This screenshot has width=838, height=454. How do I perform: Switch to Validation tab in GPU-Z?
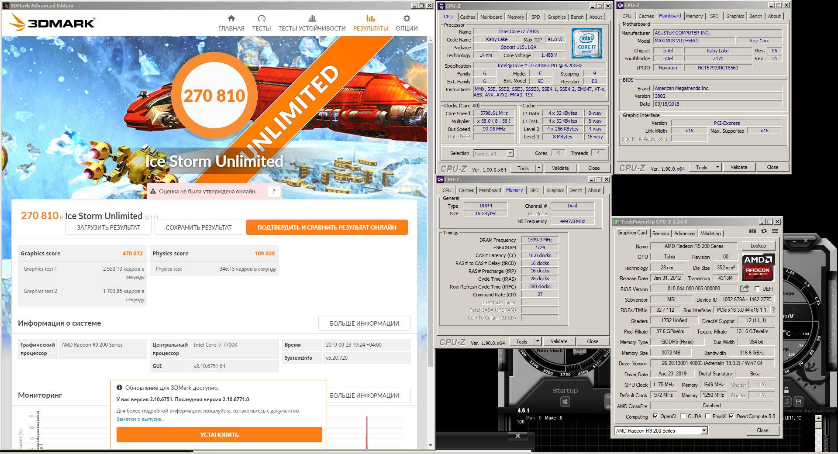pos(710,234)
